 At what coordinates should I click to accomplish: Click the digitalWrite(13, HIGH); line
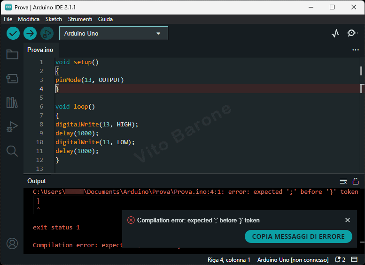point(97,125)
